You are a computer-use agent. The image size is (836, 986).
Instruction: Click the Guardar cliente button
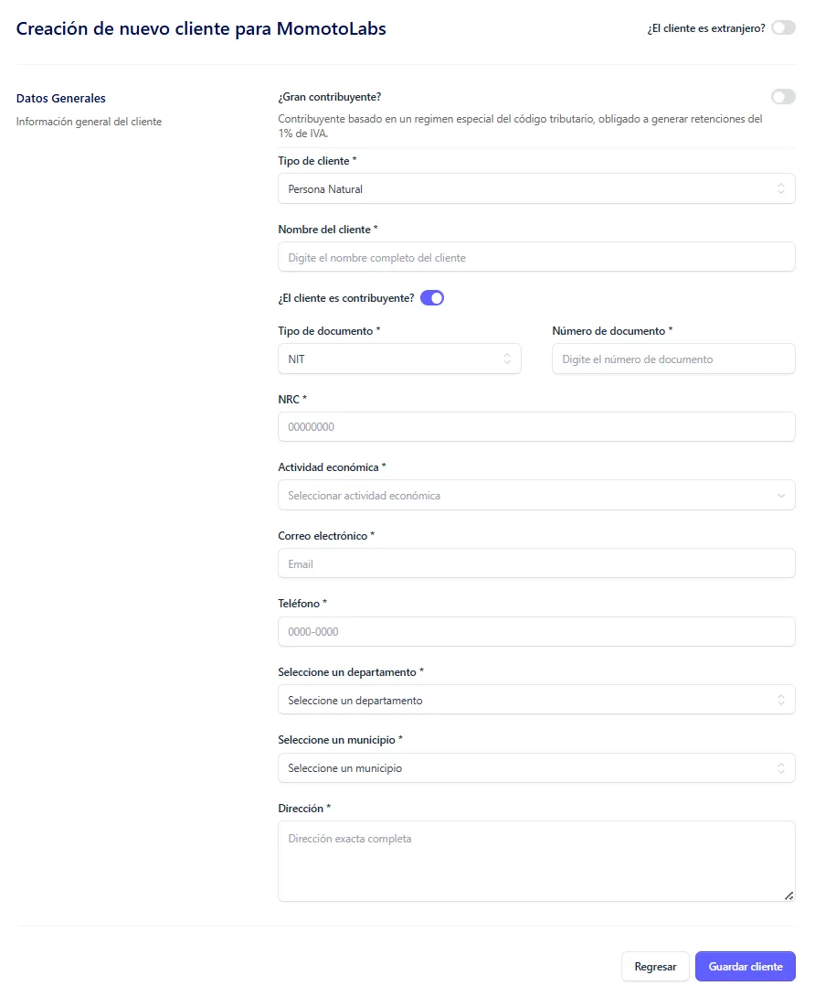coord(745,967)
